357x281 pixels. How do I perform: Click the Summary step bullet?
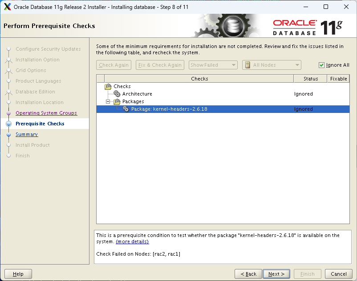coord(8,134)
